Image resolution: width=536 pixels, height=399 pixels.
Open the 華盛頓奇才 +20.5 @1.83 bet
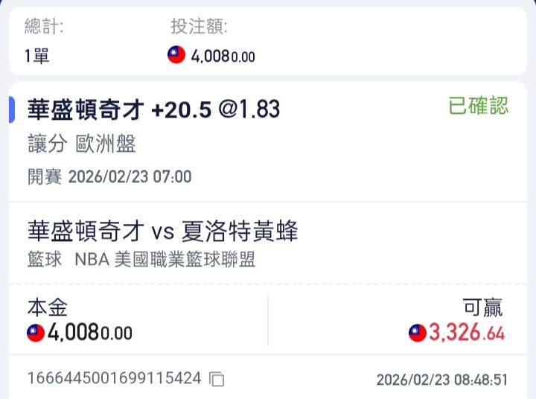point(153,109)
